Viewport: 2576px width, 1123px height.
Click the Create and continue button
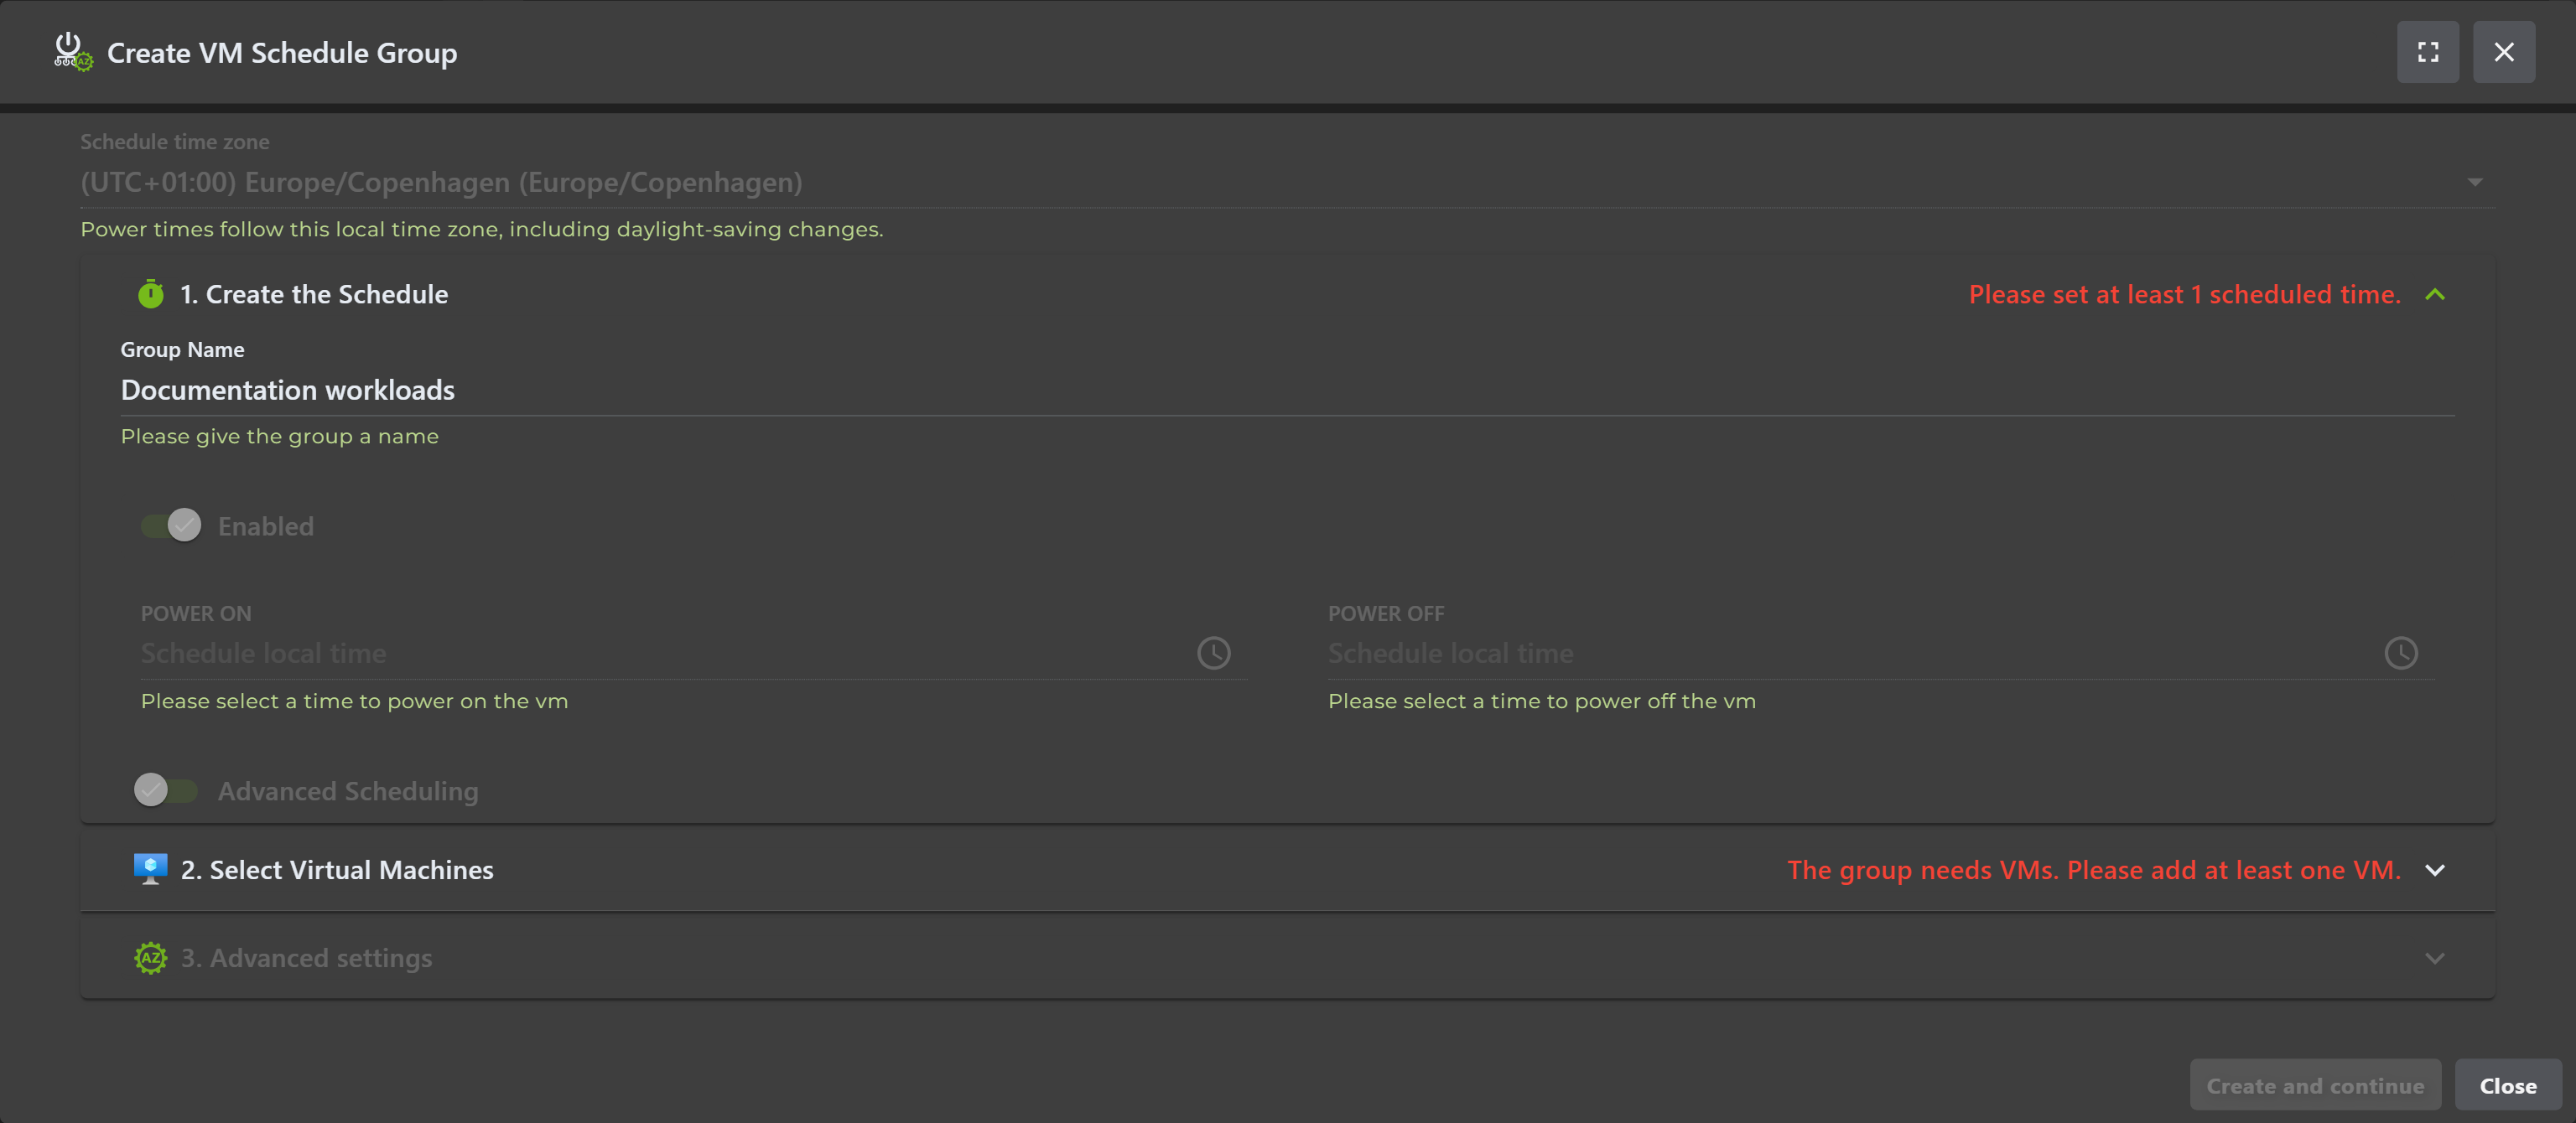coord(2315,1086)
